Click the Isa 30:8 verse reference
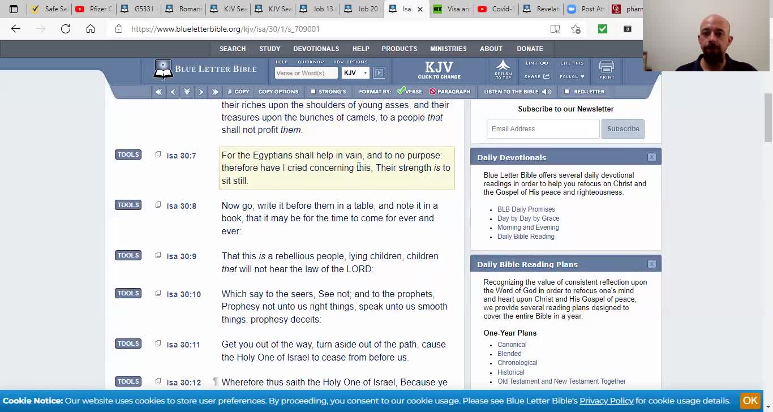Image resolution: width=773 pixels, height=412 pixels. coord(181,206)
